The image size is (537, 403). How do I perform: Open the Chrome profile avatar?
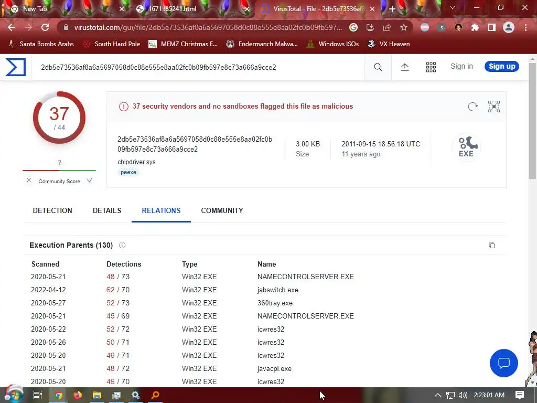509,27
